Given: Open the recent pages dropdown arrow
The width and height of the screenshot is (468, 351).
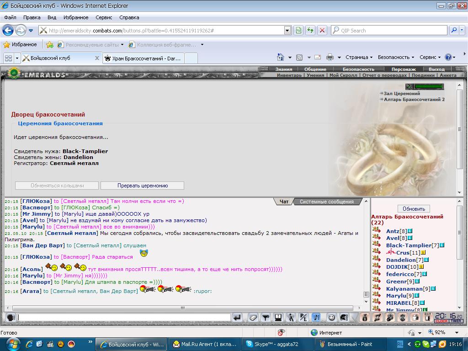Looking at the screenshot, I should (31, 31).
